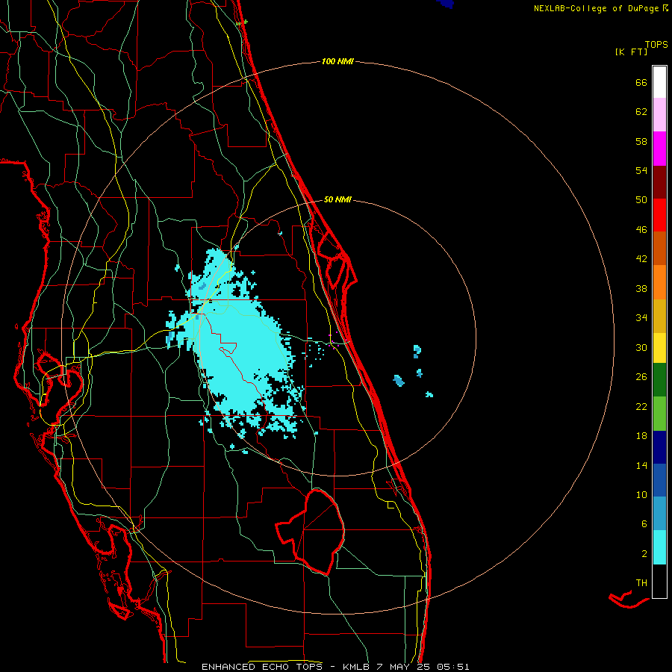Screen dimensions: 672x672
Task: Click the legend value 38
Action: pos(641,289)
